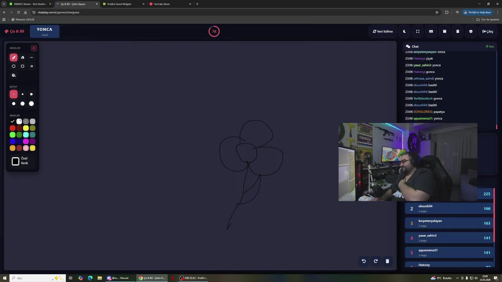This screenshot has width=502, height=282.
Task: Open game settings with the gear icon
Action: [x=471, y=31]
